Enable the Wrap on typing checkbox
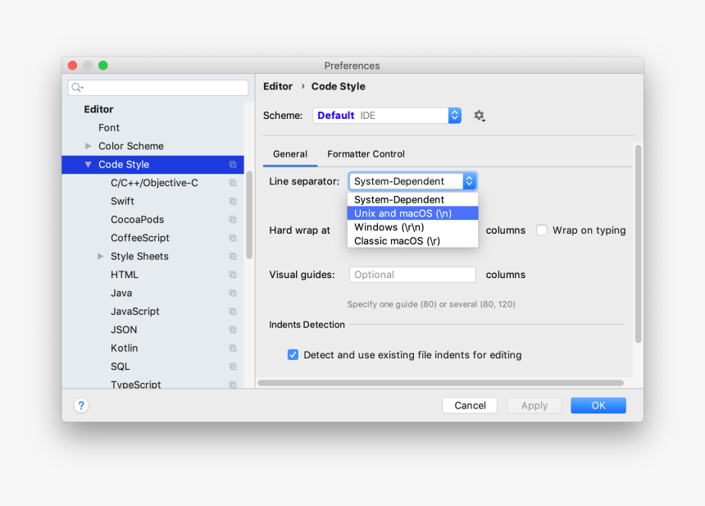This screenshot has width=705, height=506. pyautogui.click(x=542, y=230)
